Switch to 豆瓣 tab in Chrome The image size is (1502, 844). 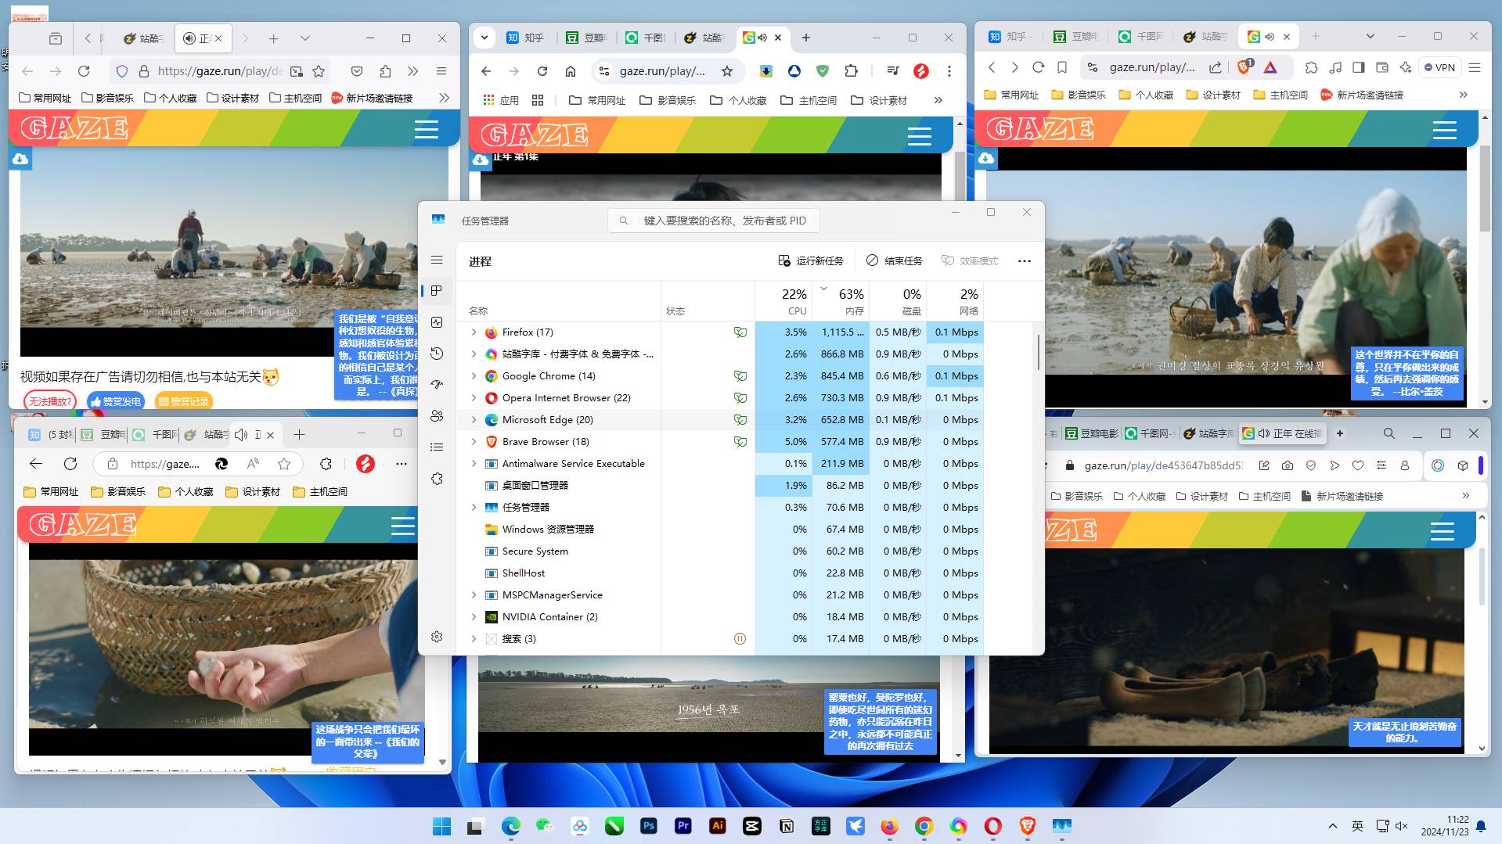587,37
